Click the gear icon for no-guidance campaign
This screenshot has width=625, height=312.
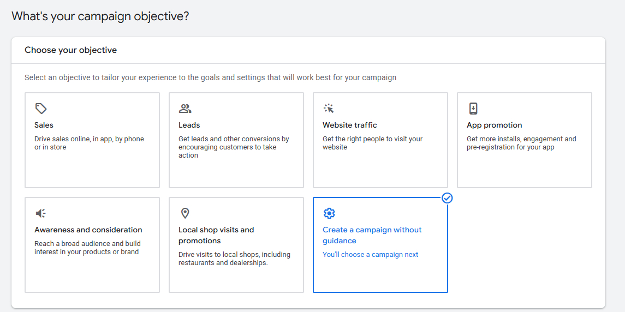[329, 213]
